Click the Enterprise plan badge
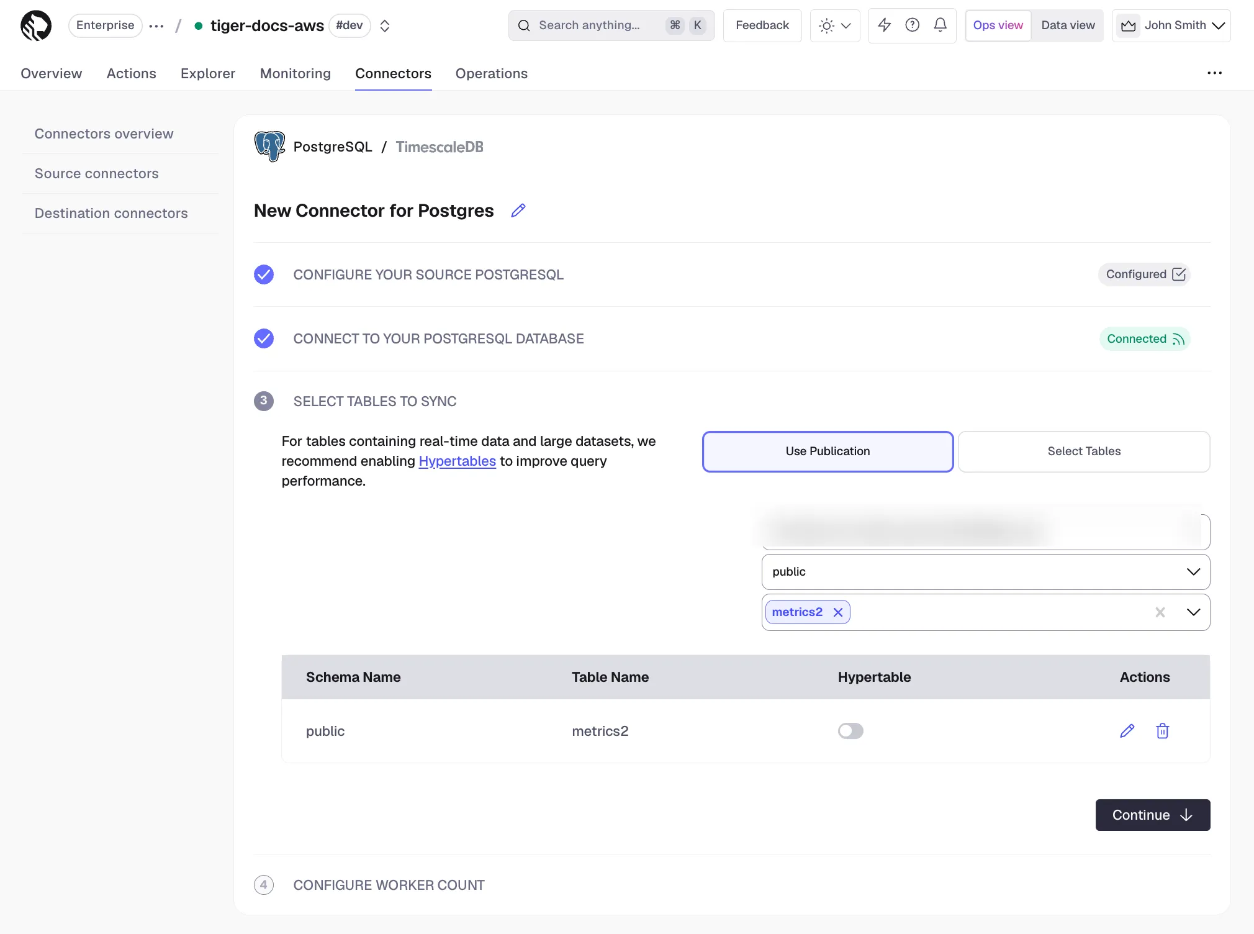The image size is (1254, 934). (x=105, y=25)
